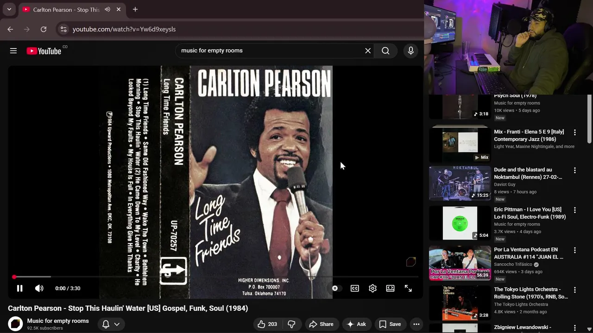Image resolution: width=593 pixels, height=333 pixels.
Task: Open the YouTube hamburger guide menu
Action: point(13,51)
